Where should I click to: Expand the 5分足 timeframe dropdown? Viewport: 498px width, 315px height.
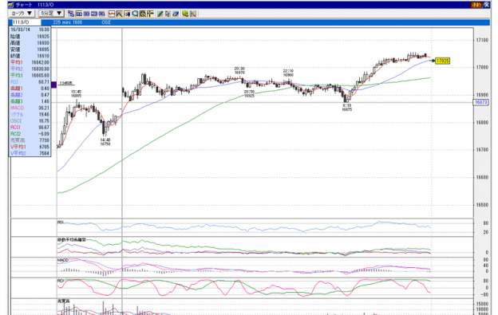(x=51, y=14)
